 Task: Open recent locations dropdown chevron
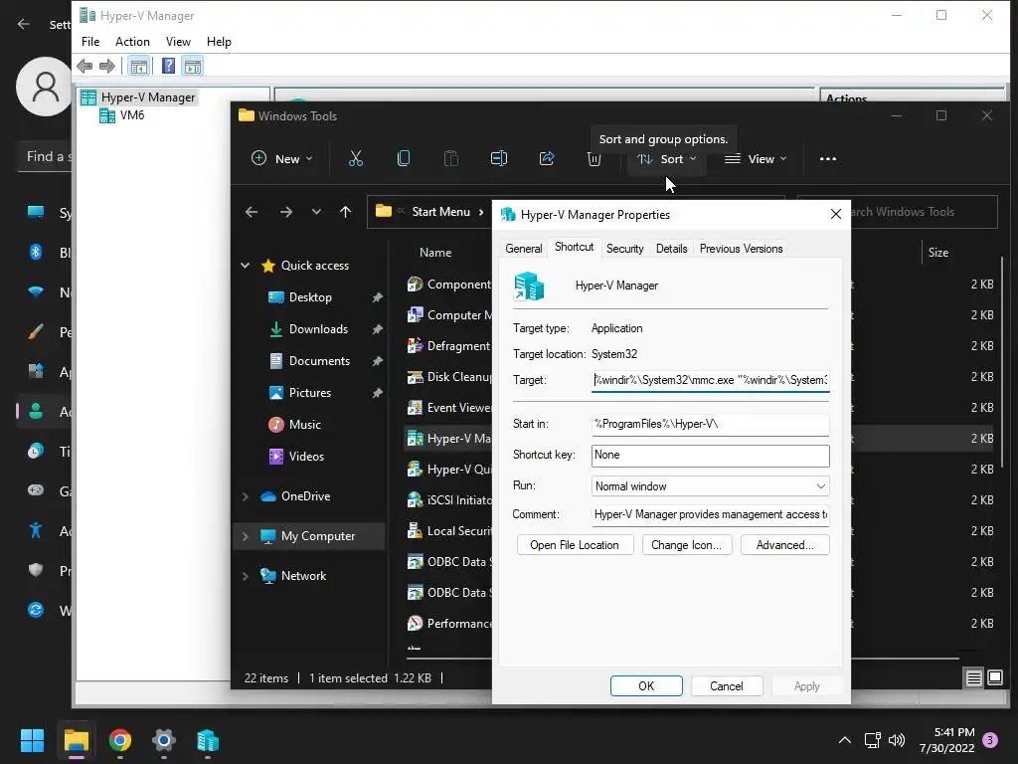(316, 212)
